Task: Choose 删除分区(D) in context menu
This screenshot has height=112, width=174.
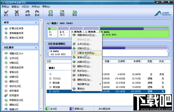Action: (x=87, y=66)
